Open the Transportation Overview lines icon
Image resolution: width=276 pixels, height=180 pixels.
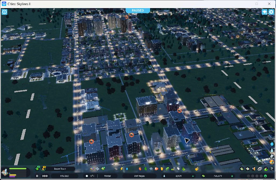click(x=260, y=169)
